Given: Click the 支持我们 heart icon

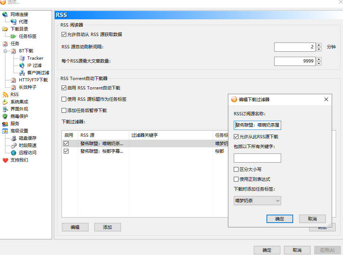Looking at the screenshot, I should tap(5, 160).
